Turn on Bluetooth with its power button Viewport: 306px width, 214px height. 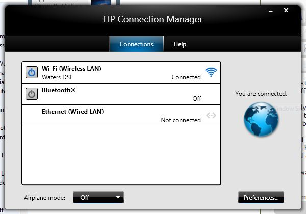[x=32, y=94]
